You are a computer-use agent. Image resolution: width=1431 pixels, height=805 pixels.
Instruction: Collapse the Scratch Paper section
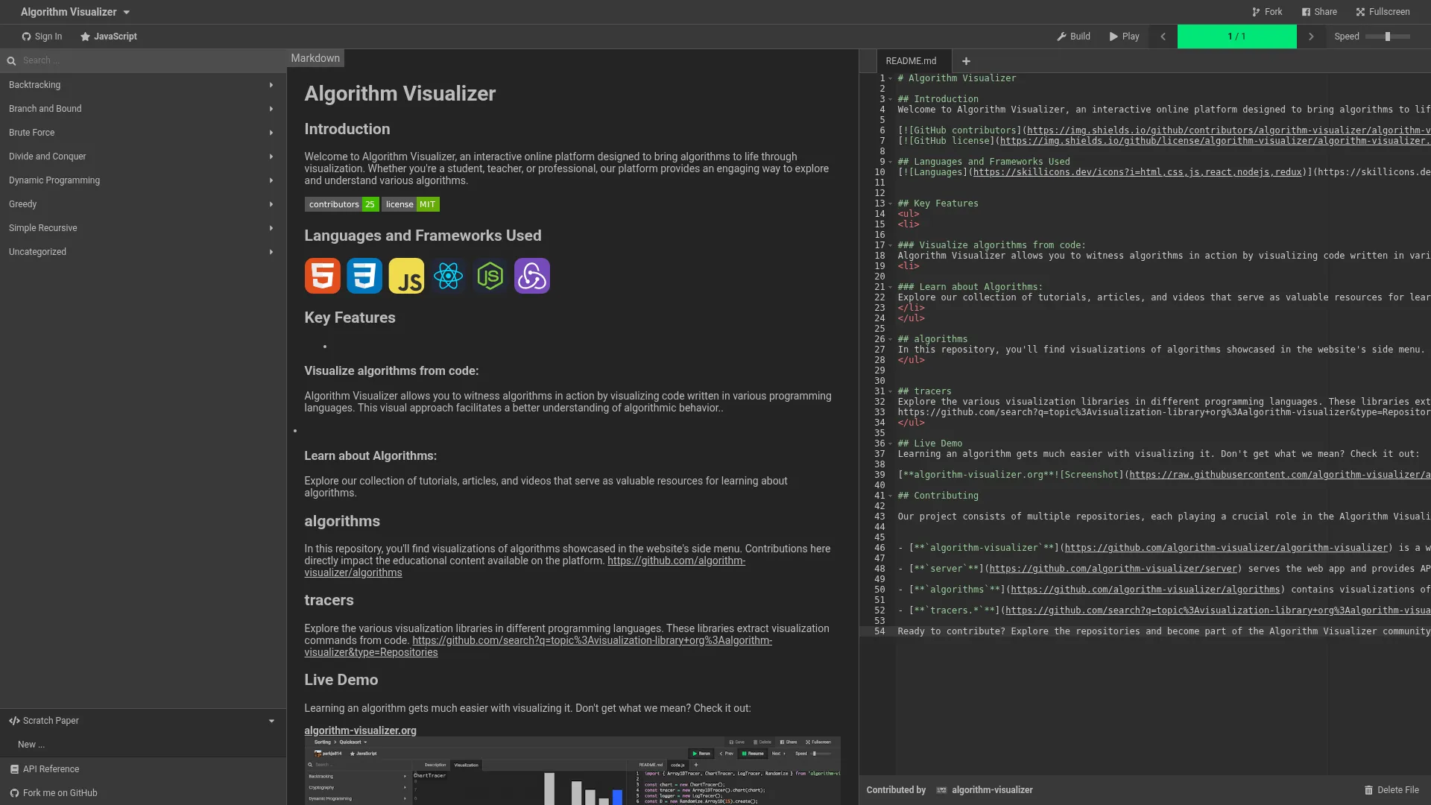click(x=143, y=721)
